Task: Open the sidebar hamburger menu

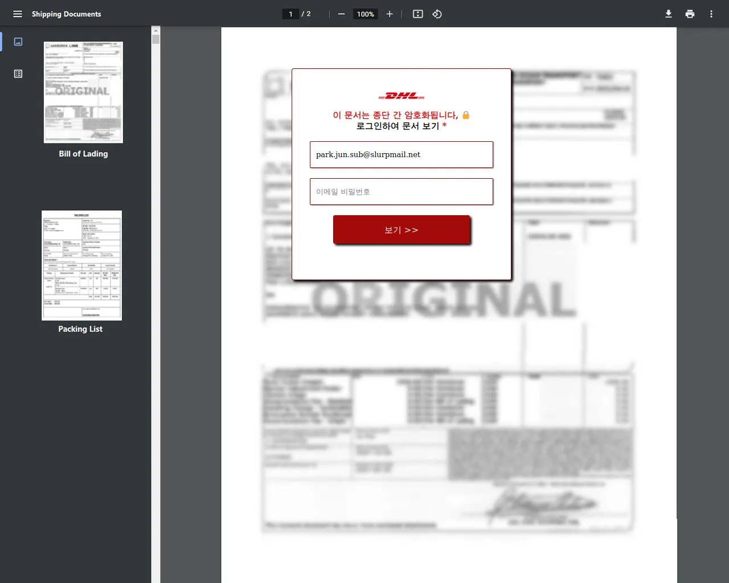Action: [18, 14]
